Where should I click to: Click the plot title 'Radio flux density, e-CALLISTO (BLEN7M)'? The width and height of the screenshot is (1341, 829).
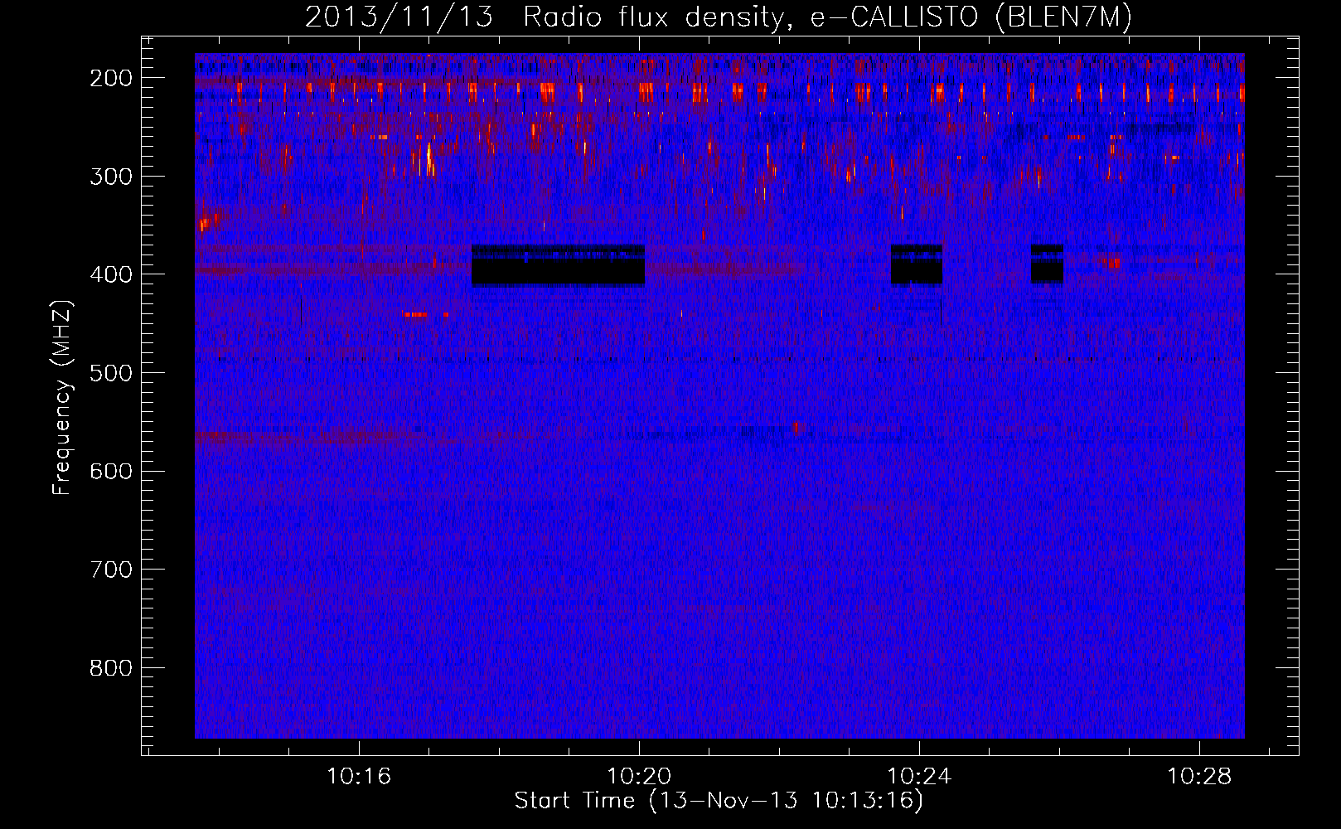point(827,17)
